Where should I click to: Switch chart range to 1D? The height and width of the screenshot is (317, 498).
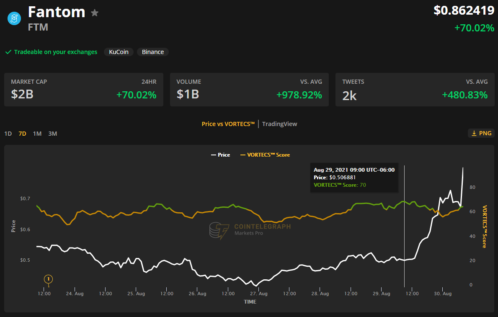click(x=8, y=134)
